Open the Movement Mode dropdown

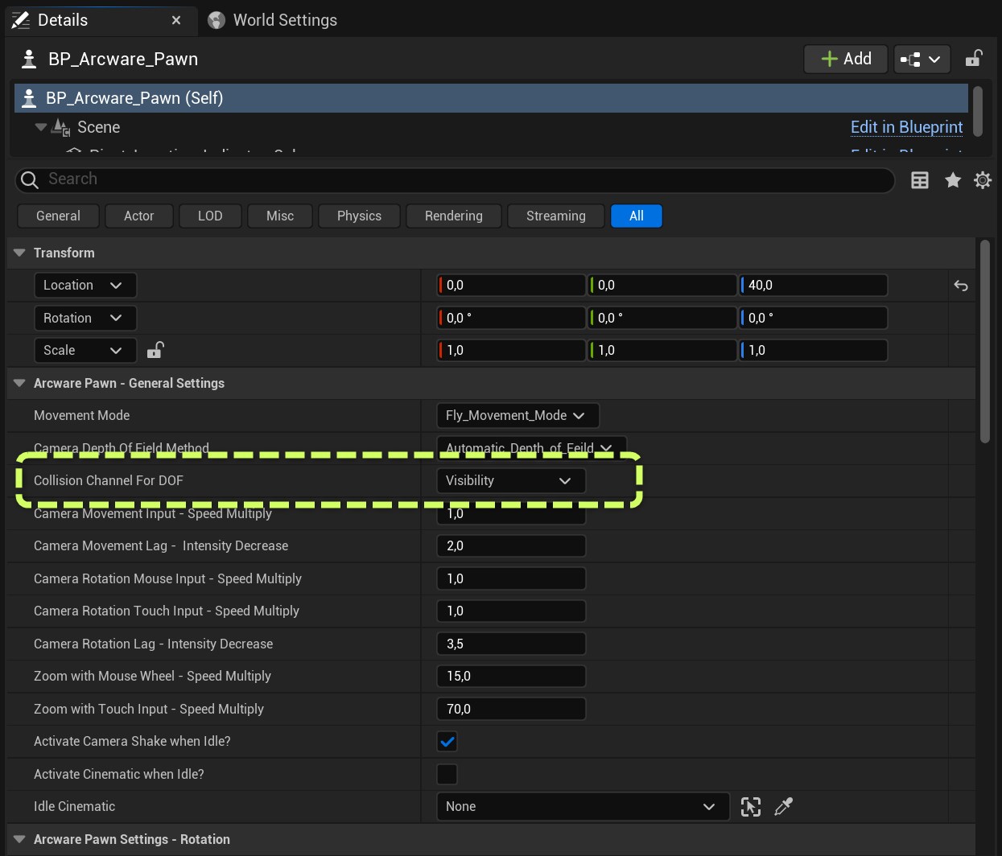(517, 416)
